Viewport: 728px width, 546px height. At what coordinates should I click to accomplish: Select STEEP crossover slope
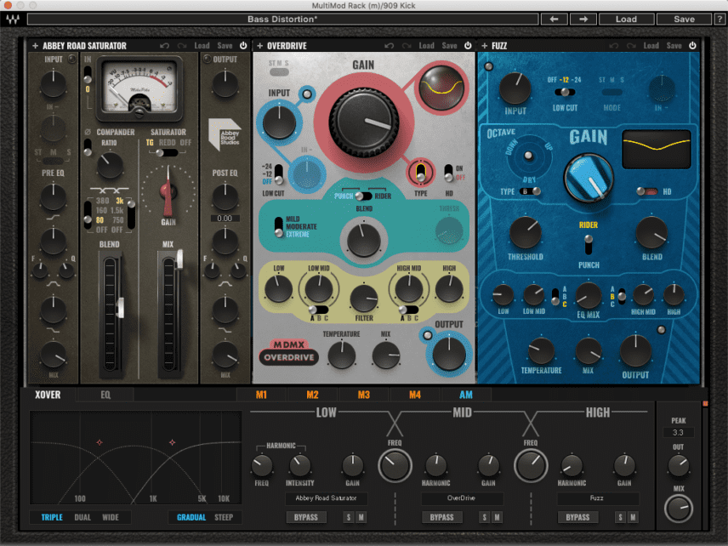(x=224, y=517)
